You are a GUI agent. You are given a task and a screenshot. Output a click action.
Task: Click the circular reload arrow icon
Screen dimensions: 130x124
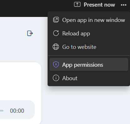point(56,33)
